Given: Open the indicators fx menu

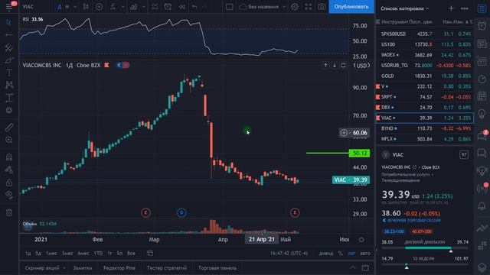Looking at the screenshot, I should point(113,7).
